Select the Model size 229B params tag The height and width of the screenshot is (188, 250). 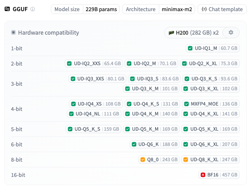point(85,9)
